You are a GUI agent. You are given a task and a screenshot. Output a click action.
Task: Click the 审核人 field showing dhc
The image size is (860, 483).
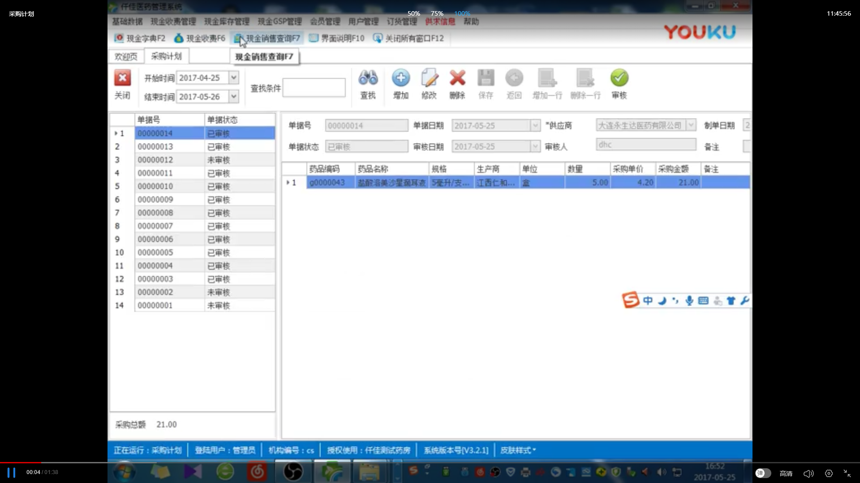point(646,144)
